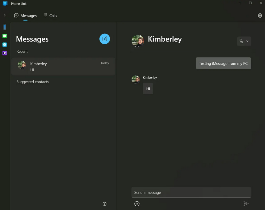Open the settings gear

[x=260, y=16]
